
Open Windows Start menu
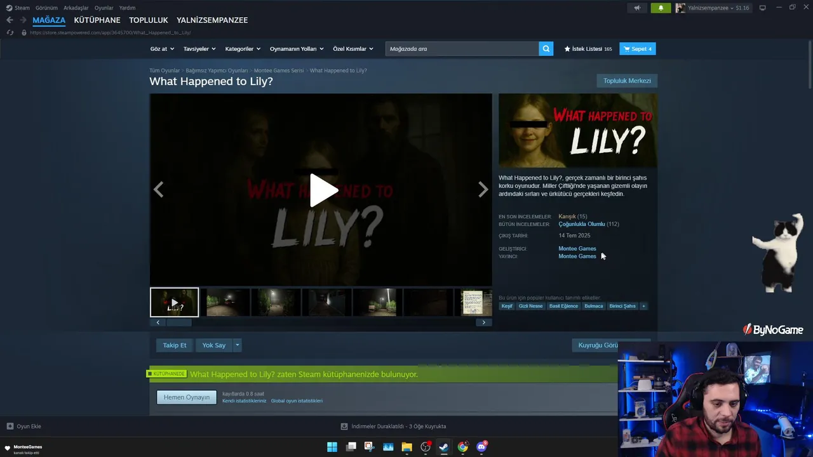tap(332, 447)
